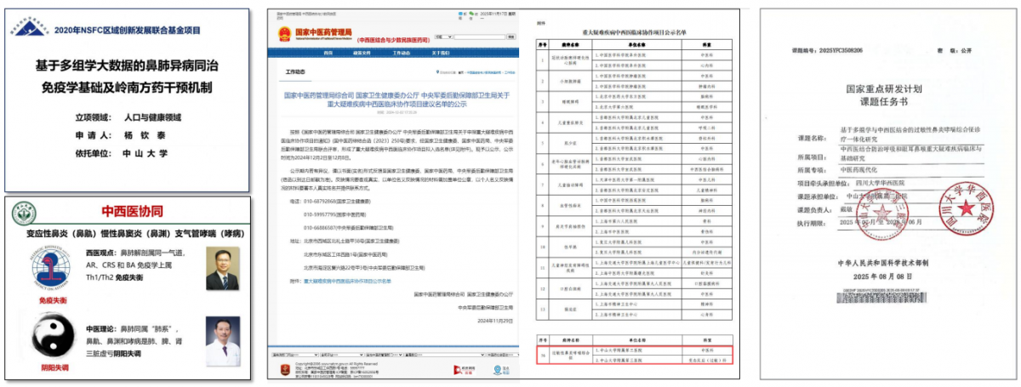Screen dimensions: 1021x387
Task: Click the 国家中医药管理局 site title
Action: tap(323, 32)
